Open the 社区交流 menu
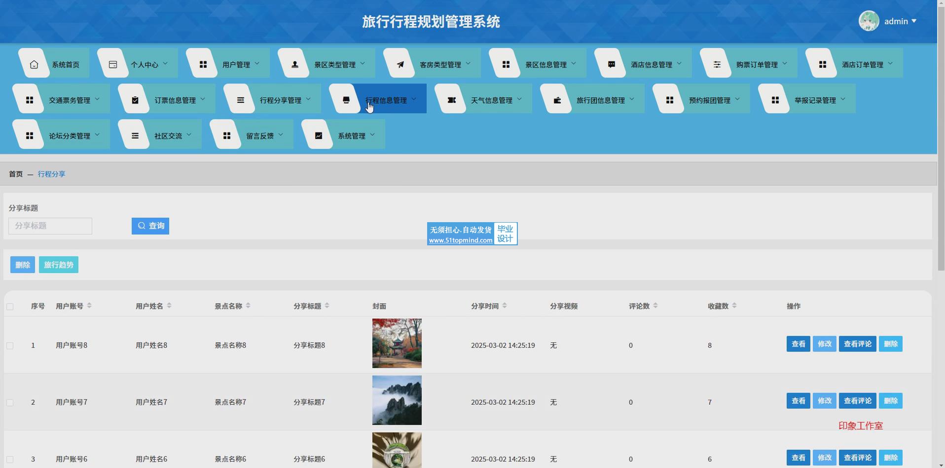 click(x=168, y=136)
